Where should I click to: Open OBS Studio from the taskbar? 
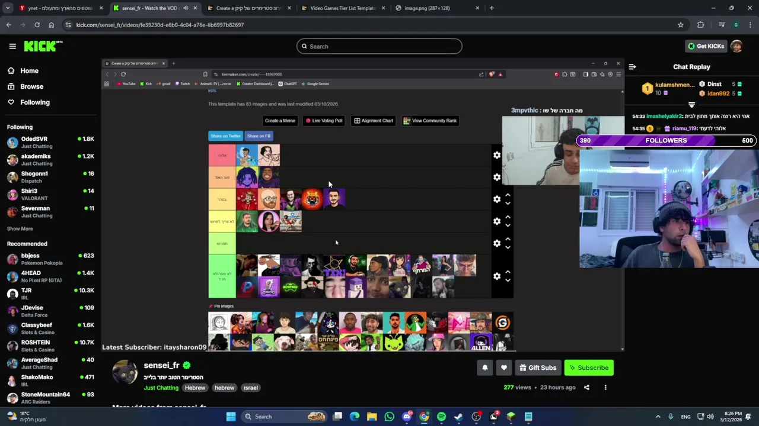[x=476, y=417]
